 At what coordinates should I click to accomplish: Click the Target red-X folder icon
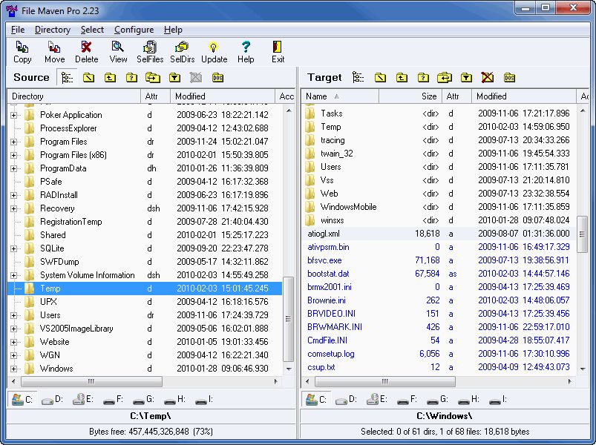click(488, 78)
